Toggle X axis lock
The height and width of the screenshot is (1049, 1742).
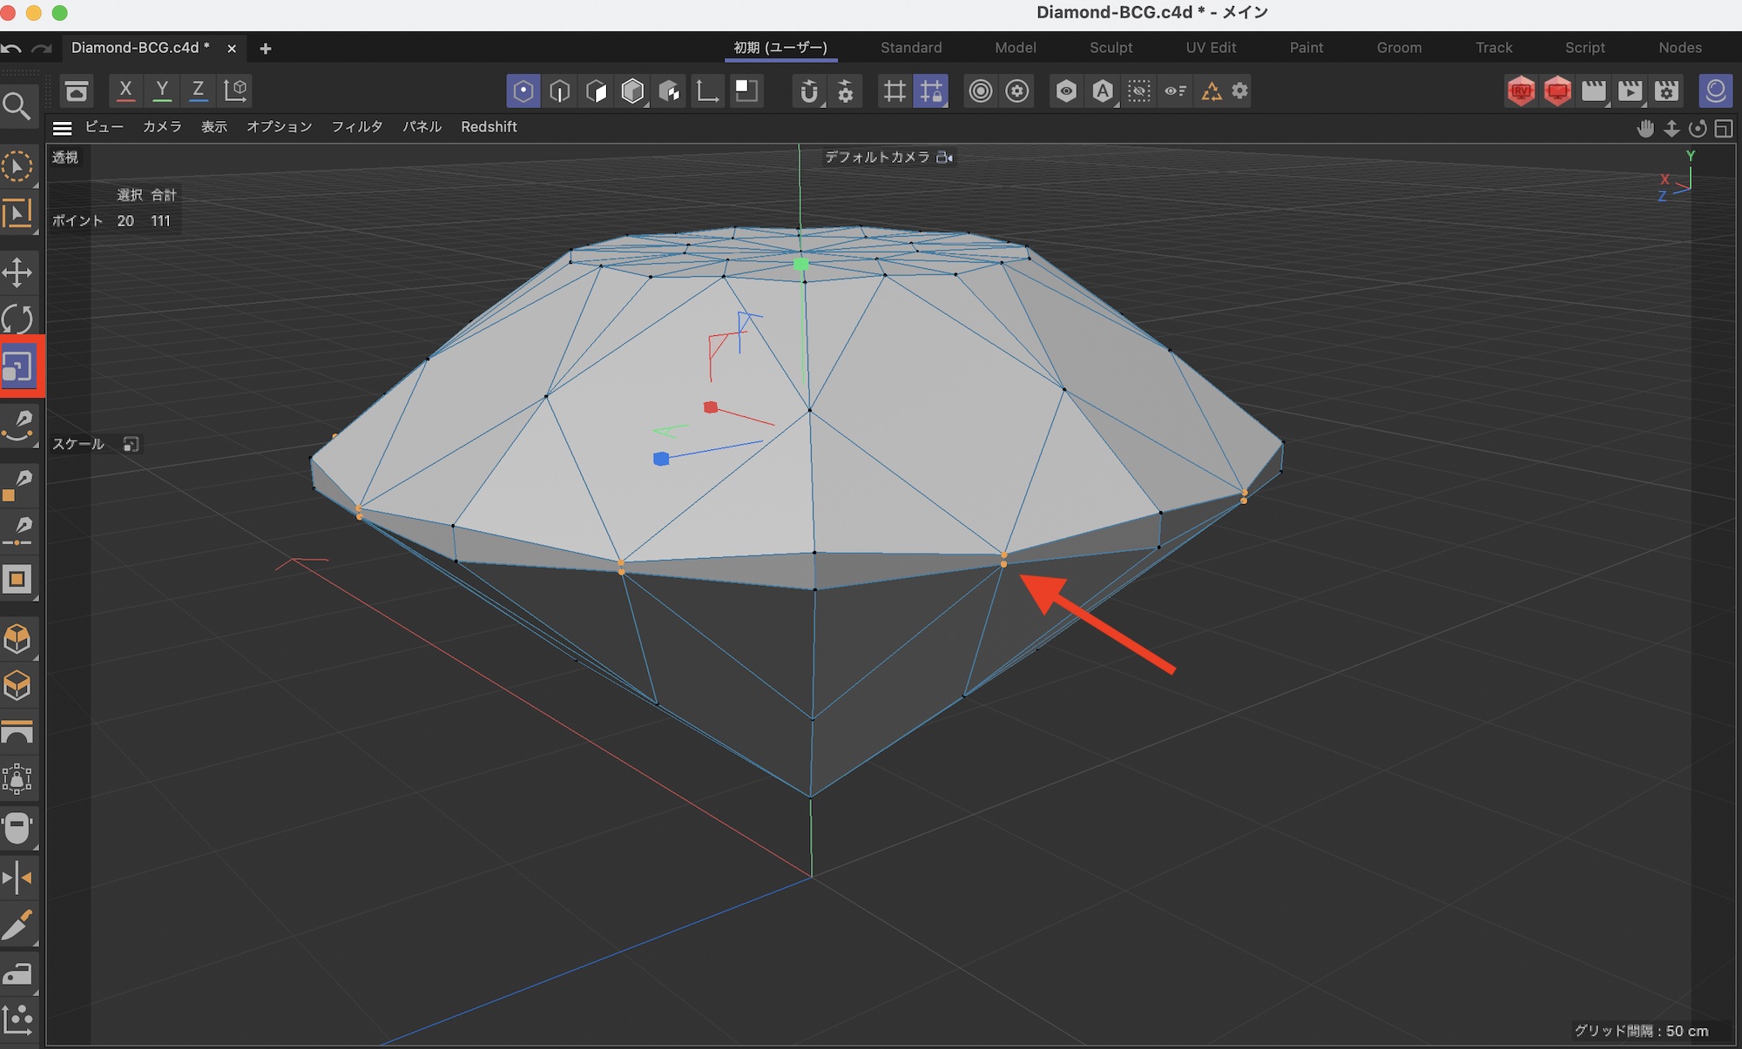coord(125,90)
